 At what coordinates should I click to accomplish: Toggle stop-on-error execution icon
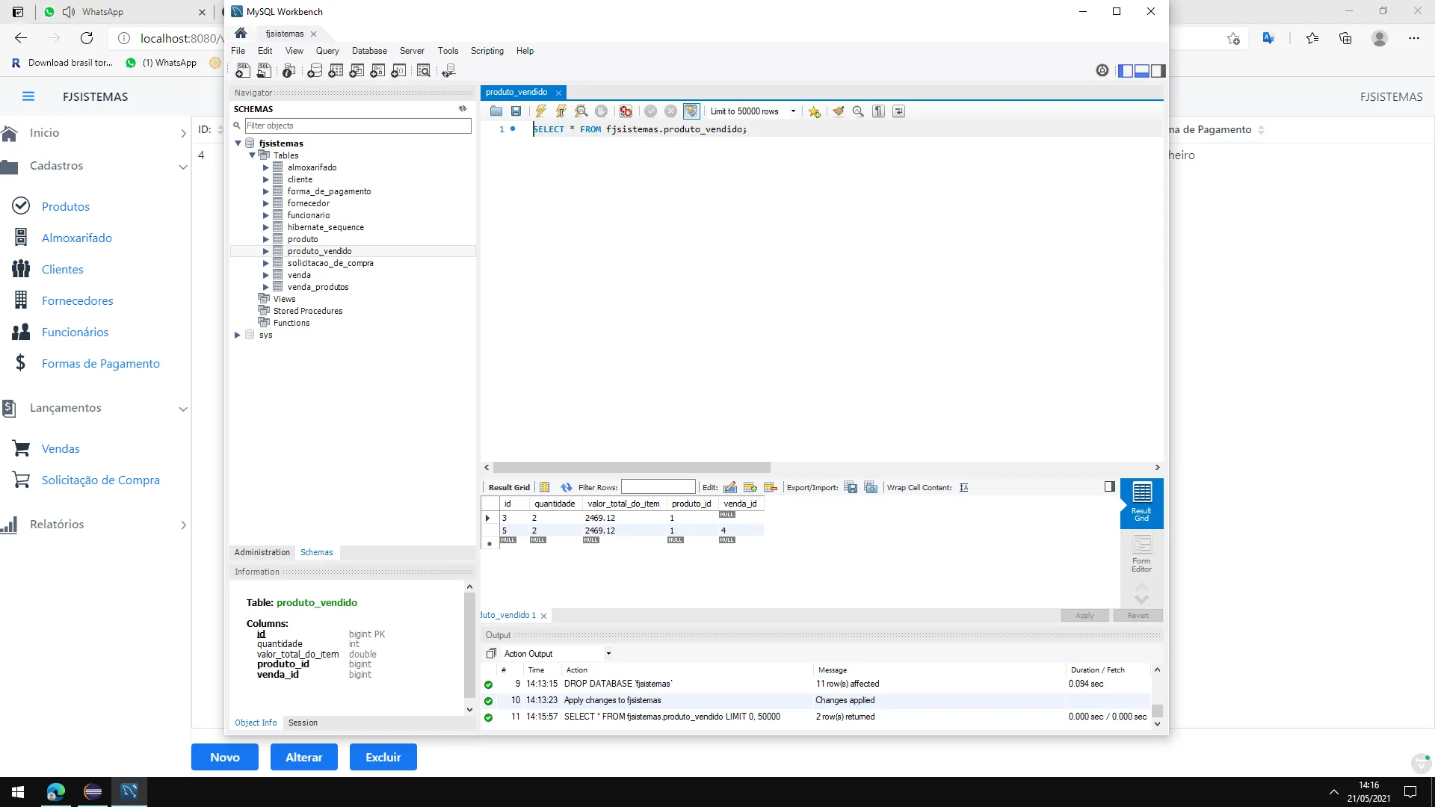point(626,111)
